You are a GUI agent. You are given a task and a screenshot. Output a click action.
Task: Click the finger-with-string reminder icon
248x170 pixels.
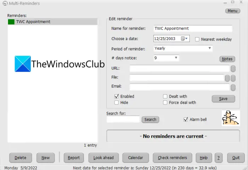(231, 118)
